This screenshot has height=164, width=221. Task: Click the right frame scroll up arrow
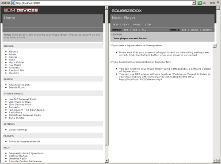218,8
